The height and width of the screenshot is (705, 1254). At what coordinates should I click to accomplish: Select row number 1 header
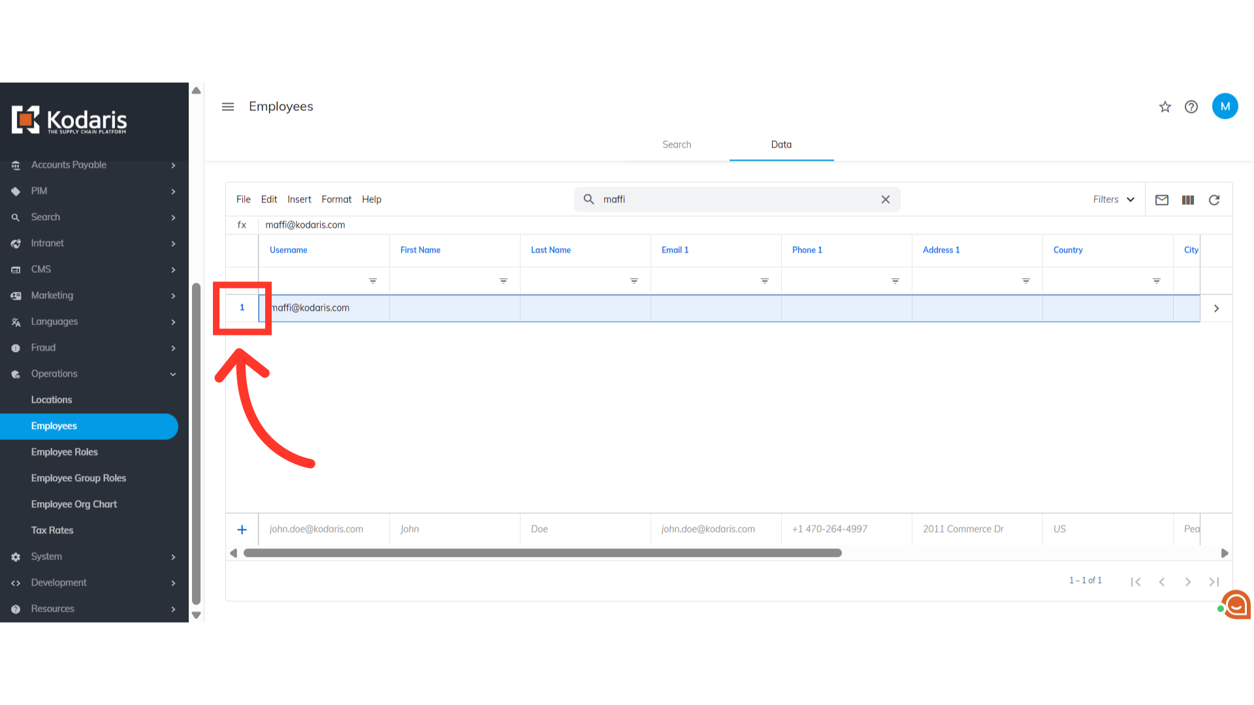[242, 307]
